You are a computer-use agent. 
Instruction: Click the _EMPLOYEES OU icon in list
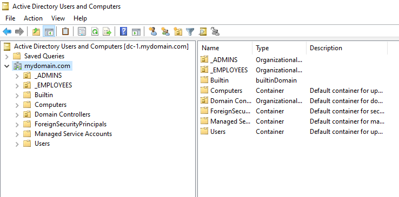[x=204, y=70]
